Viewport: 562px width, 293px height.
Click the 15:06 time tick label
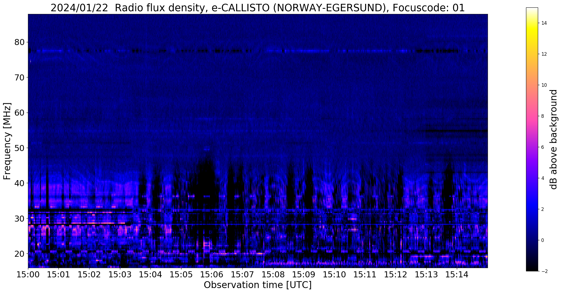[212, 275]
